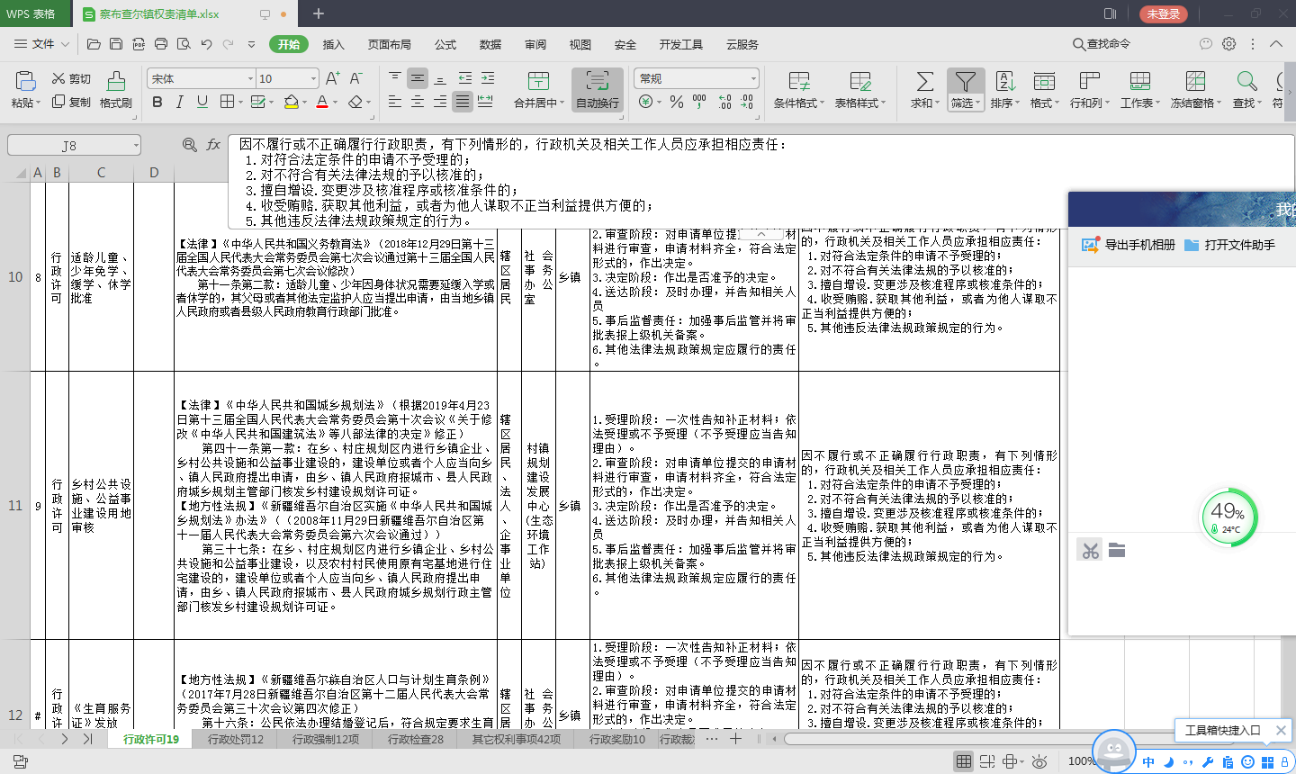Image resolution: width=1296 pixels, height=774 pixels.
Task: Click the 查找命令 search command box
Action: (x=1102, y=43)
